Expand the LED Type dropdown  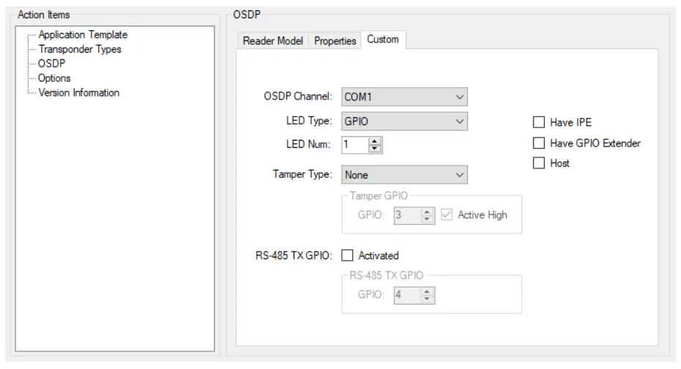pos(404,122)
